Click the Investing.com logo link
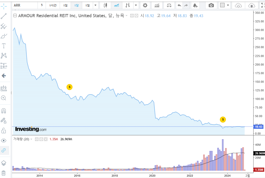Image resolution: width=265 pixels, height=178 pixels. 31,129
